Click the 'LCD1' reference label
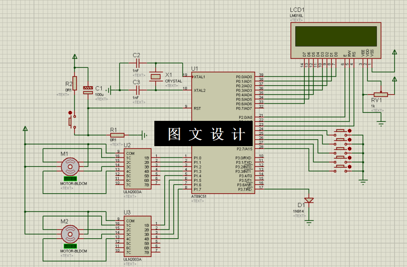 (297, 10)
